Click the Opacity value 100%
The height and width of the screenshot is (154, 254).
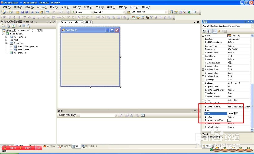click(230, 80)
